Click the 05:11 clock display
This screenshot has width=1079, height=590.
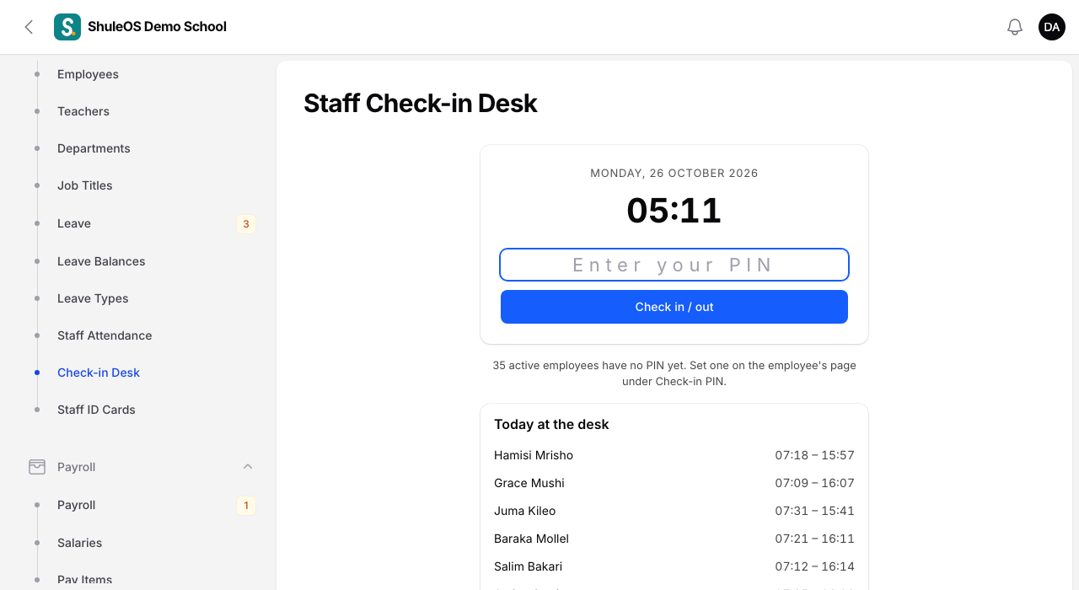coord(674,211)
